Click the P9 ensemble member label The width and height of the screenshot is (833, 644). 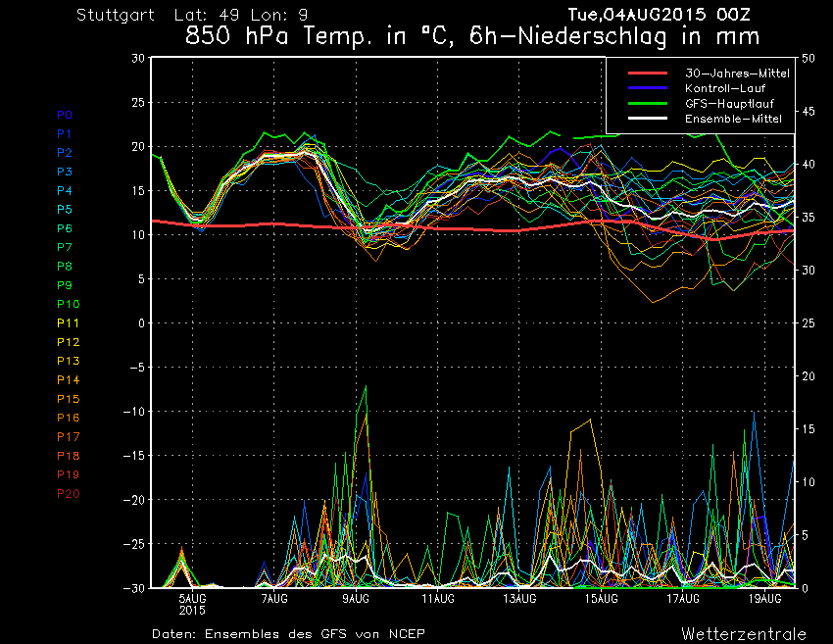(65, 285)
